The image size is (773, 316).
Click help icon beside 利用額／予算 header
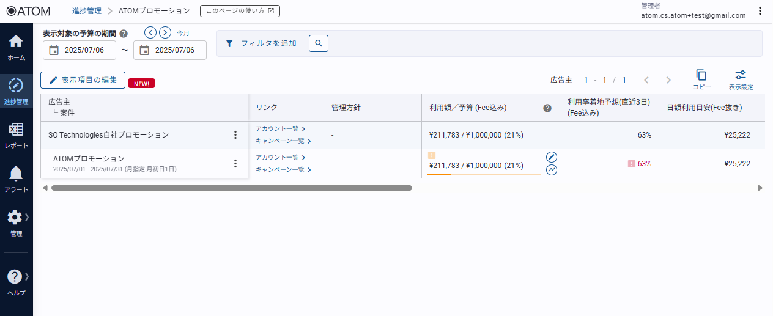[x=547, y=108]
